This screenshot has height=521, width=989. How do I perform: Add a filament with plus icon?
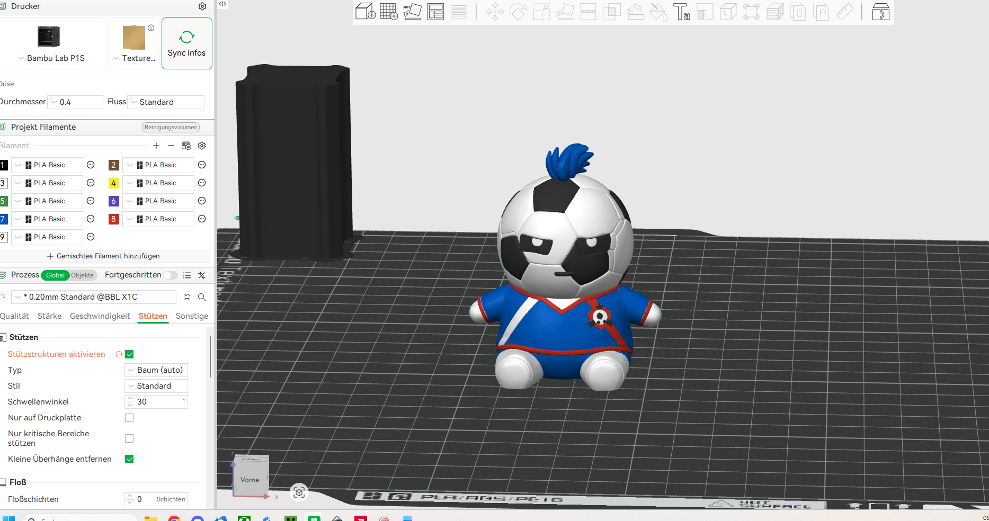coord(156,146)
